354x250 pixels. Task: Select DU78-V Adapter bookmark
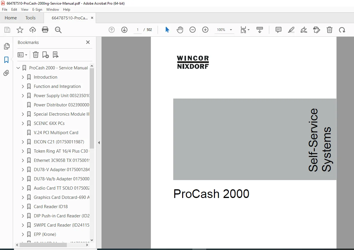tap(61, 170)
